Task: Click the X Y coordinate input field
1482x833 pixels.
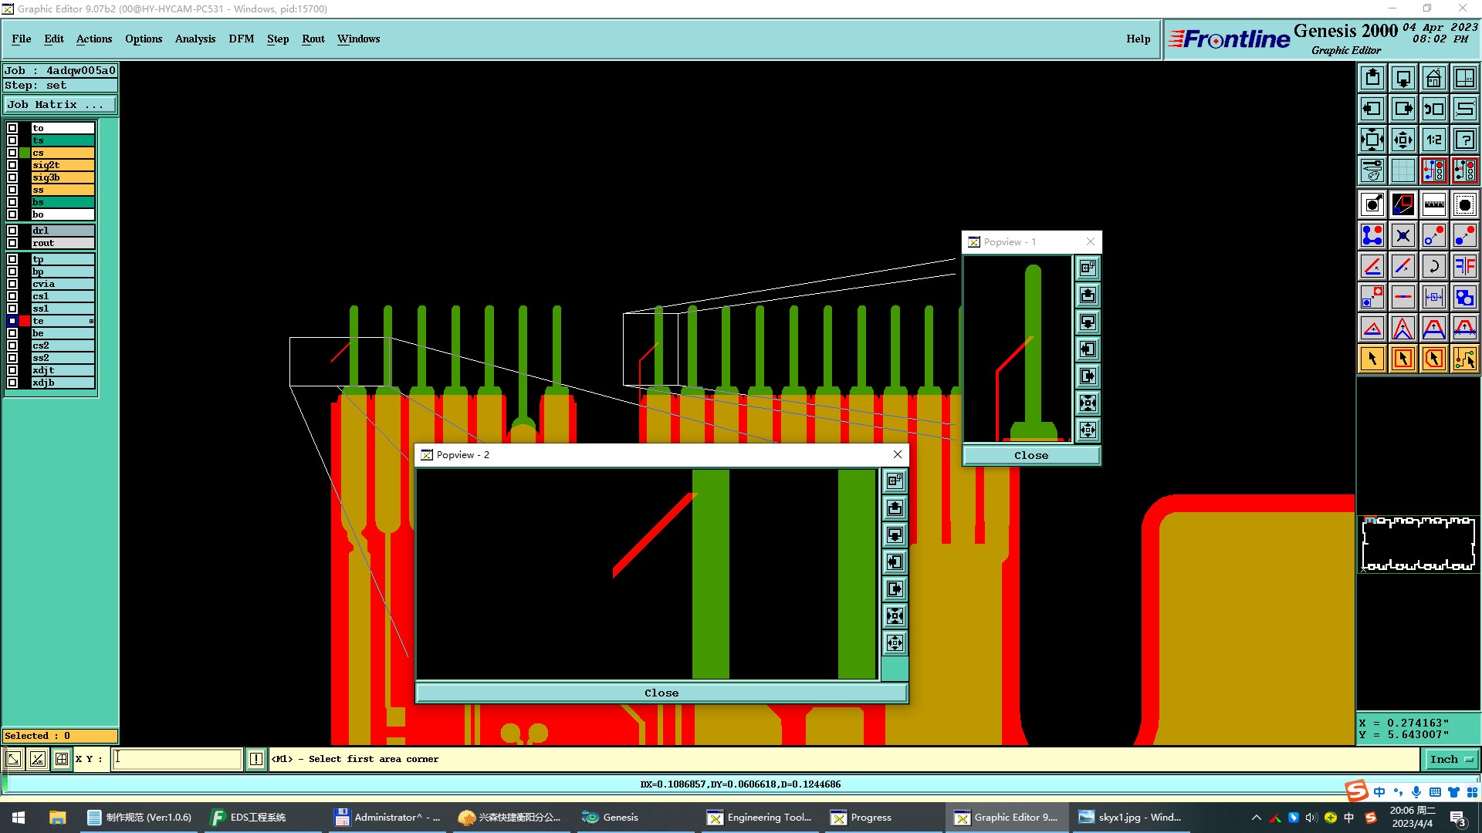Action: 177,759
